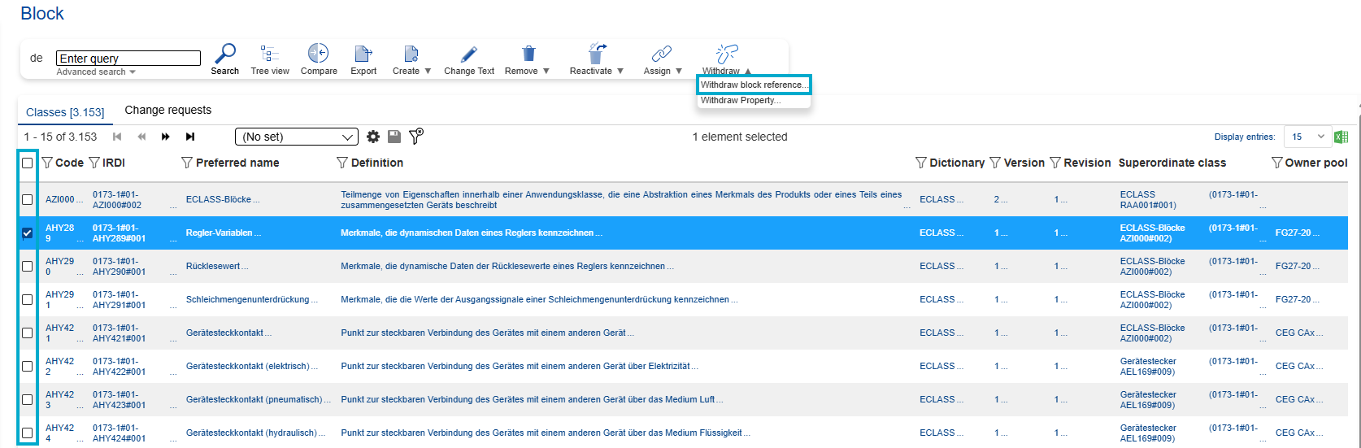Export table via Excel icon
Viewport: 1361px width, 448px height.
coord(1341,137)
